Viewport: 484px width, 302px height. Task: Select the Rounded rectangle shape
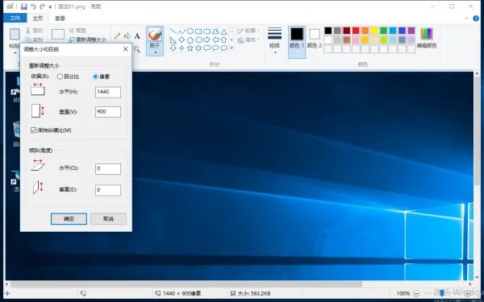coord(207,31)
